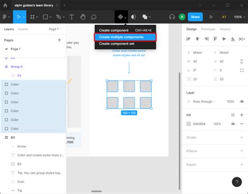Choose Create multiple components menu item
This screenshot has width=248, height=194.
(125, 37)
